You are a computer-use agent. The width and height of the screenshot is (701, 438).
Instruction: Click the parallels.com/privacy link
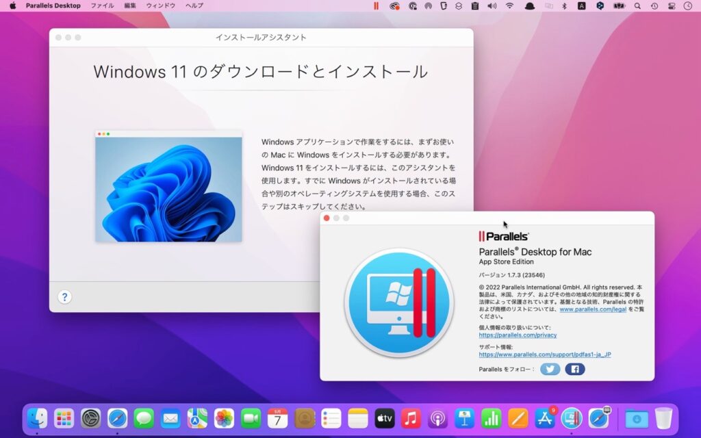(518, 335)
